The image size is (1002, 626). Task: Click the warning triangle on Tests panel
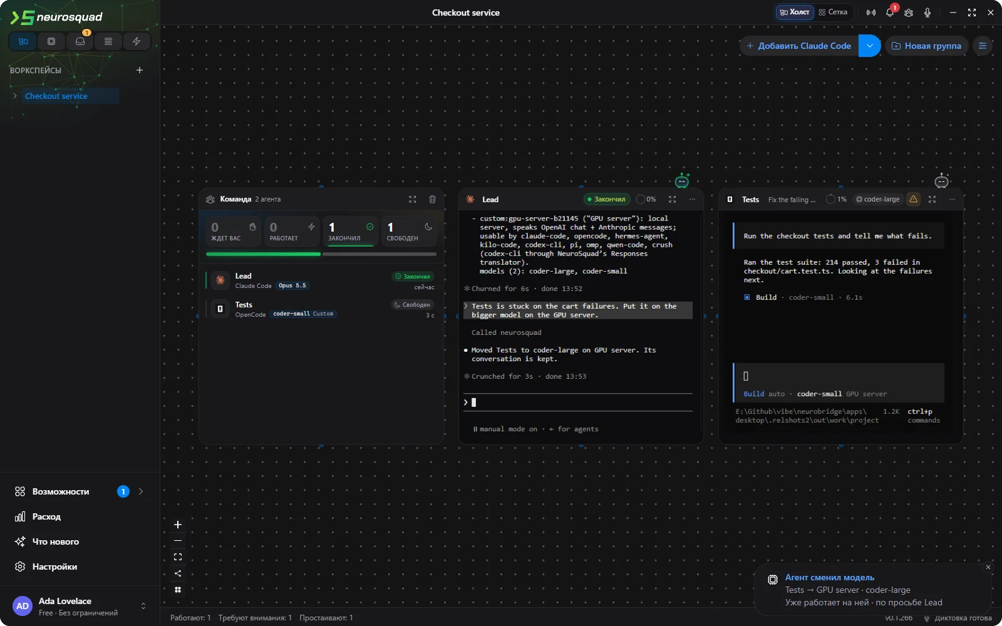(914, 199)
